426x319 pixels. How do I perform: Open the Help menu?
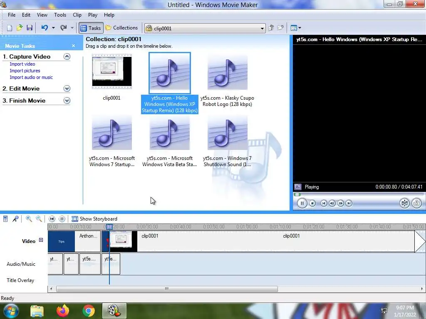[109, 15]
